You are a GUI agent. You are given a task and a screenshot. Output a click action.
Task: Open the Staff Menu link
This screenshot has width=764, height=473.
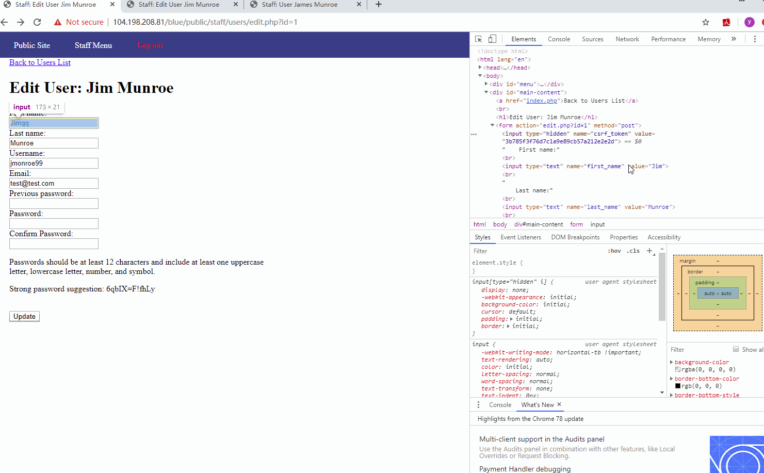pyautogui.click(x=93, y=45)
